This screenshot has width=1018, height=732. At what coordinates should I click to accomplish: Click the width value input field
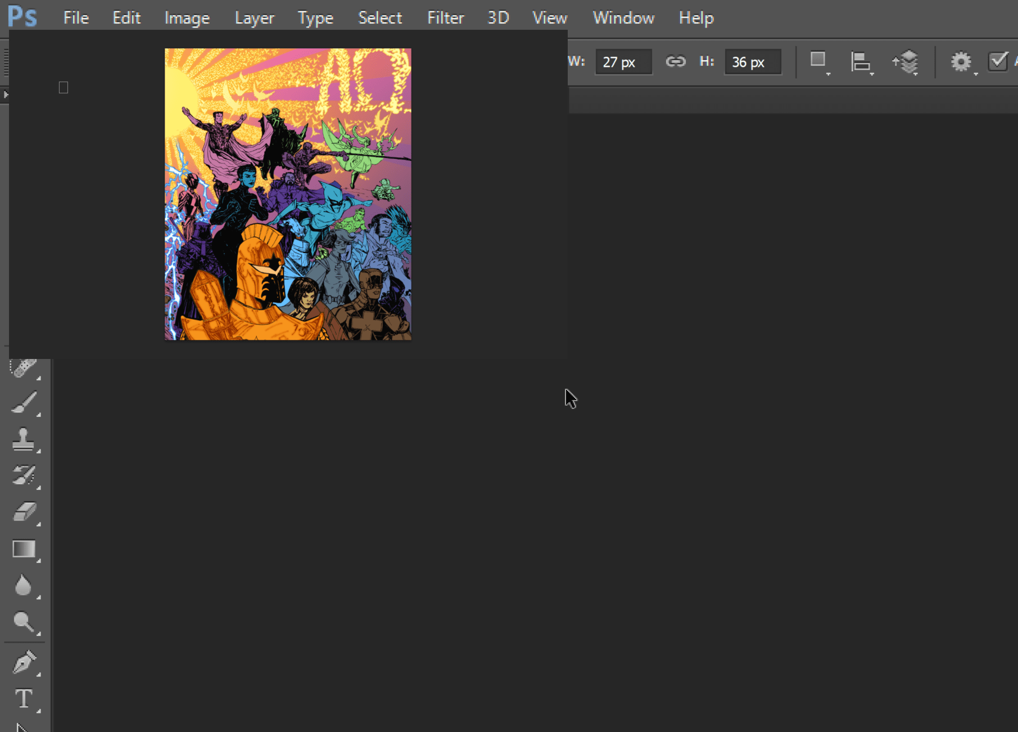[623, 62]
